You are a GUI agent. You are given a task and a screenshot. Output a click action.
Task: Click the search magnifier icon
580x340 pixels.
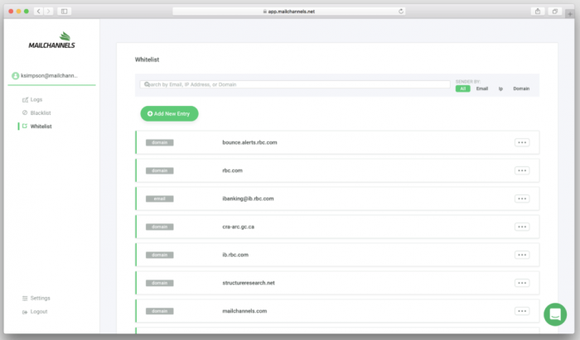(x=147, y=84)
